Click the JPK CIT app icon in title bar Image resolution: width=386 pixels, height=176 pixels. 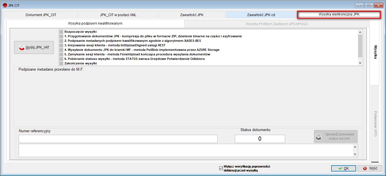(x=5, y=5)
